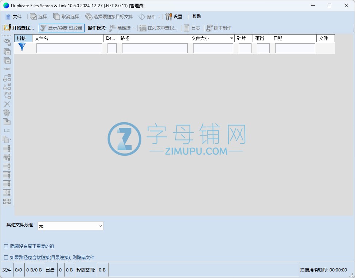Viewport: 355px width, 278px height.
Task: Click the 0 B/0 B size status
Action: (34, 270)
